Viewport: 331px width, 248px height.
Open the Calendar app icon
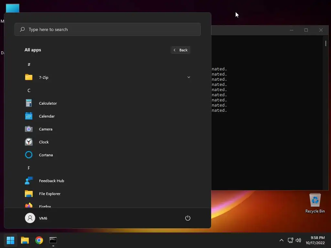tap(29, 116)
